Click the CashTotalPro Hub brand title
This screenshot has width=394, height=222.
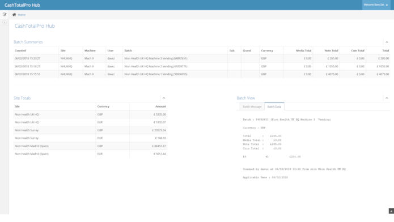coord(22,5)
